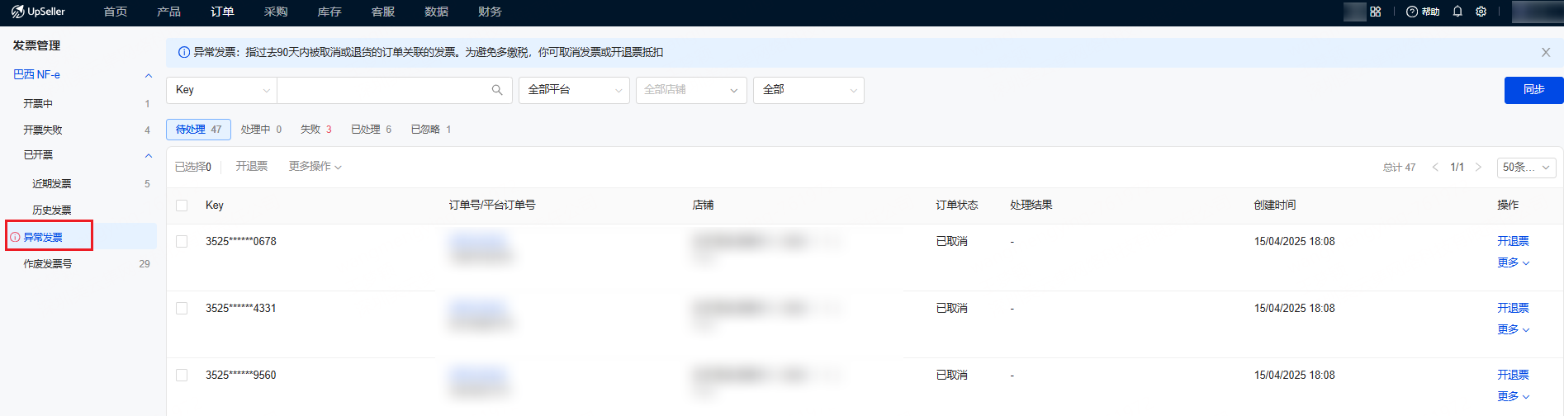Screen dimensions: 1564x416
Task: Collapse the 巴西 NF-e section
Action: click(x=149, y=75)
